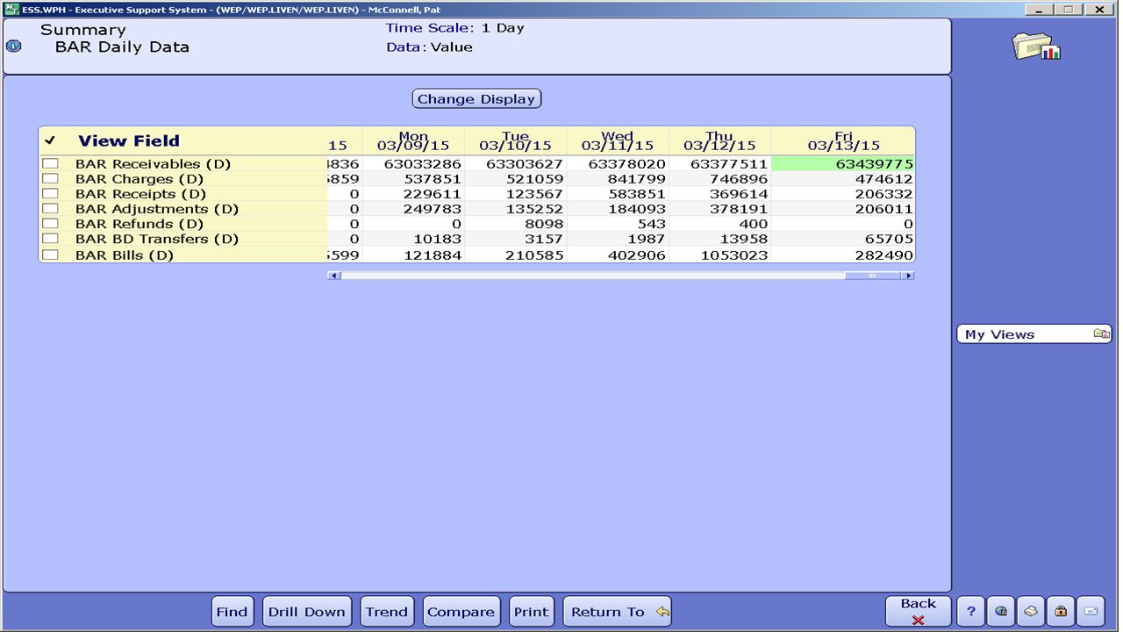1123x632 pixels.
Task: Click the Bills value 282490
Action: (x=883, y=255)
